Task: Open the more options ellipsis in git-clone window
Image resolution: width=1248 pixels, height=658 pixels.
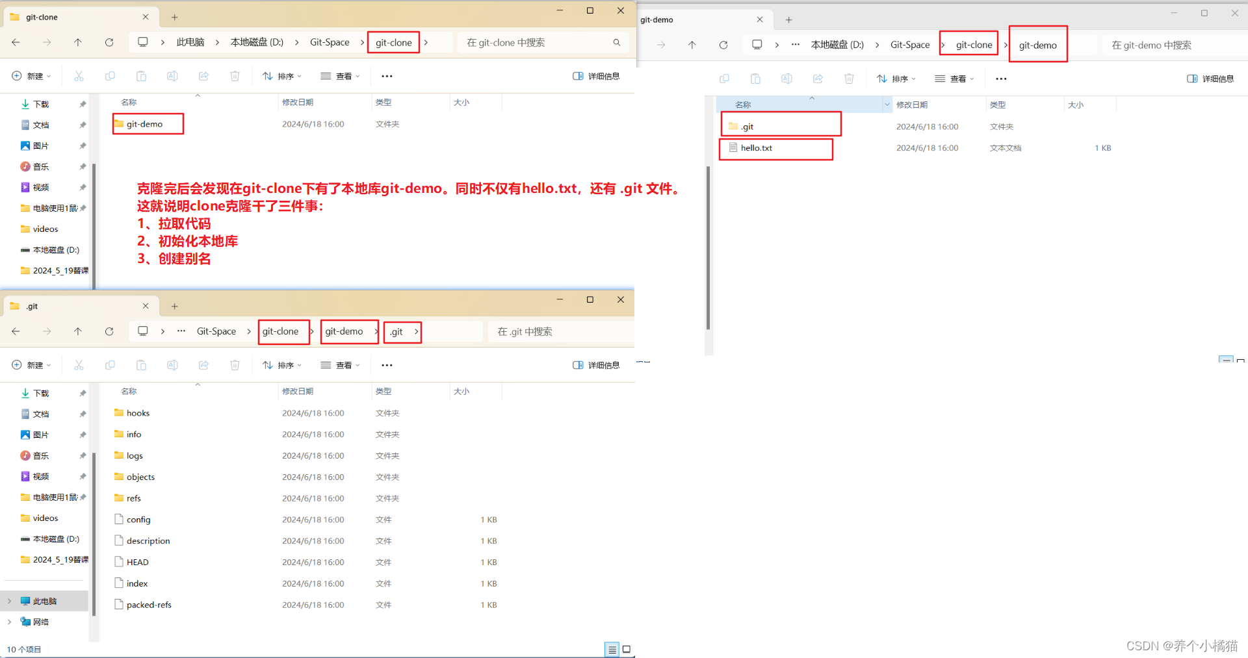Action: click(x=387, y=76)
